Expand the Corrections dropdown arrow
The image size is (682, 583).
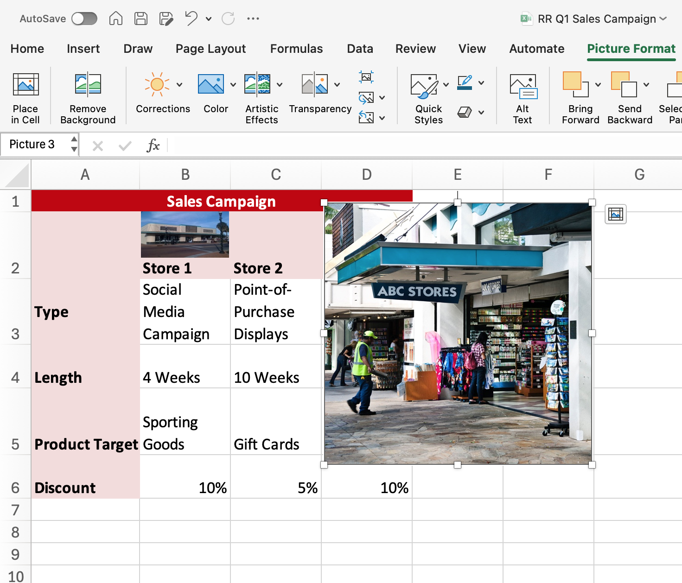coord(179,85)
